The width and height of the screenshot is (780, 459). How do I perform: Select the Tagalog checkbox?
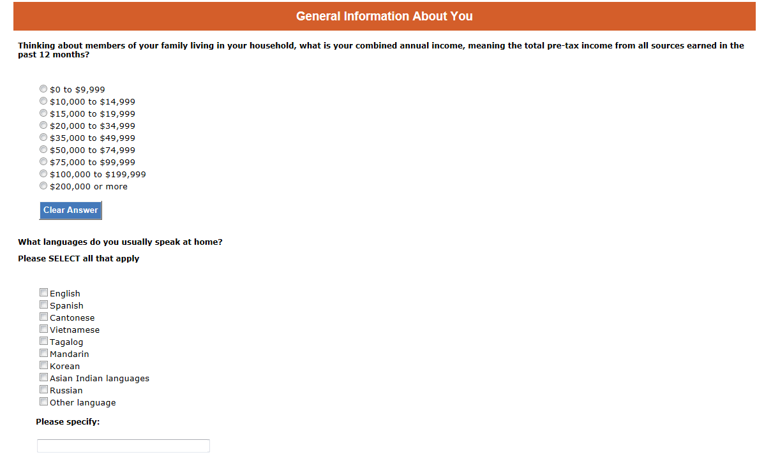point(44,341)
